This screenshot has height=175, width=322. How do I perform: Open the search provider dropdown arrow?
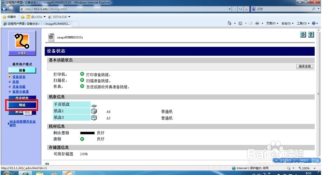318,9
